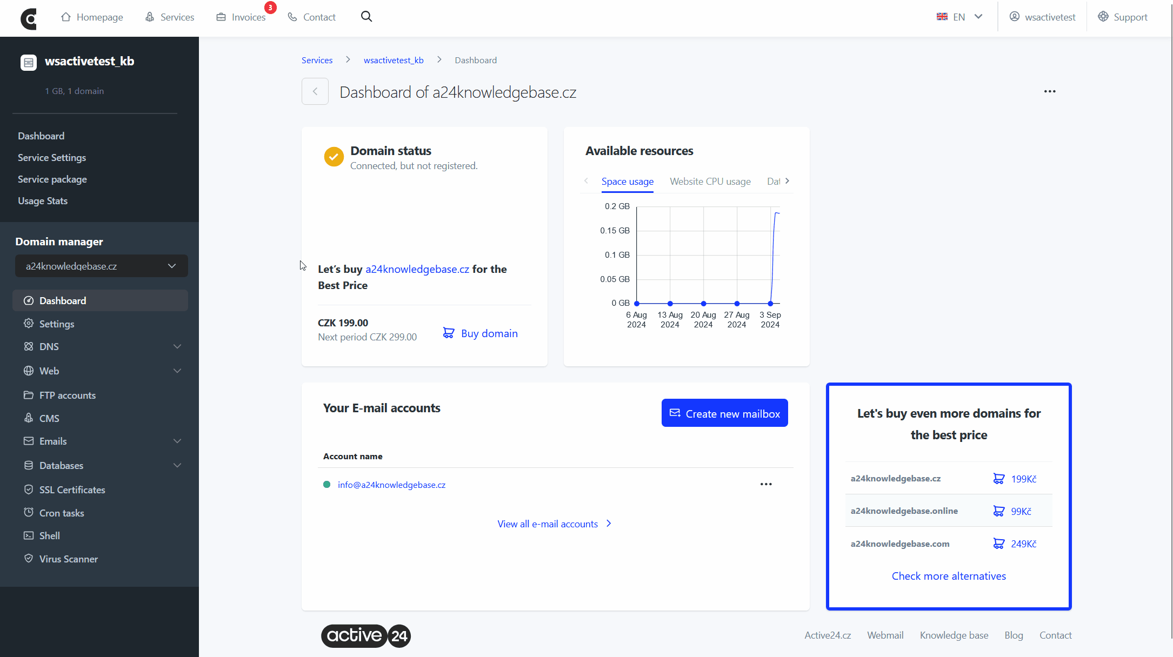Click the CMS icon in sidebar
Image resolution: width=1173 pixels, height=657 pixels.
(29, 418)
